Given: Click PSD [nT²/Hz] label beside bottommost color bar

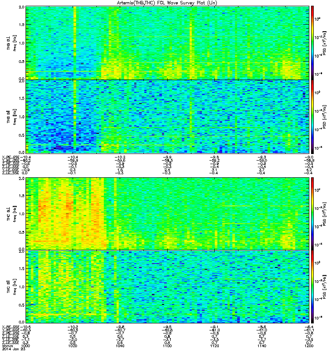Looking at the screenshot, I should 324,287.
